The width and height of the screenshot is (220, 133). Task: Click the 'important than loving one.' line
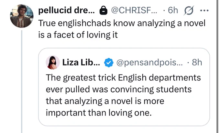tap(99, 113)
